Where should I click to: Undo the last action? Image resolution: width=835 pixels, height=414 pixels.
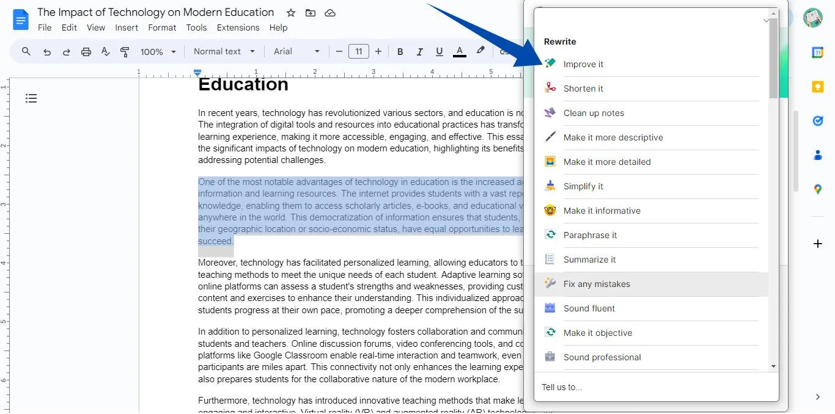pyautogui.click(x=46, y=51)
